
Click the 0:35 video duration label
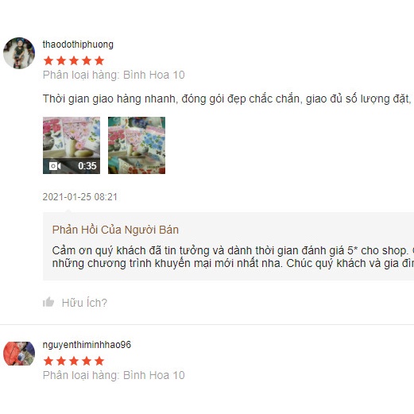pyautogui.click(x=87, y=166)
